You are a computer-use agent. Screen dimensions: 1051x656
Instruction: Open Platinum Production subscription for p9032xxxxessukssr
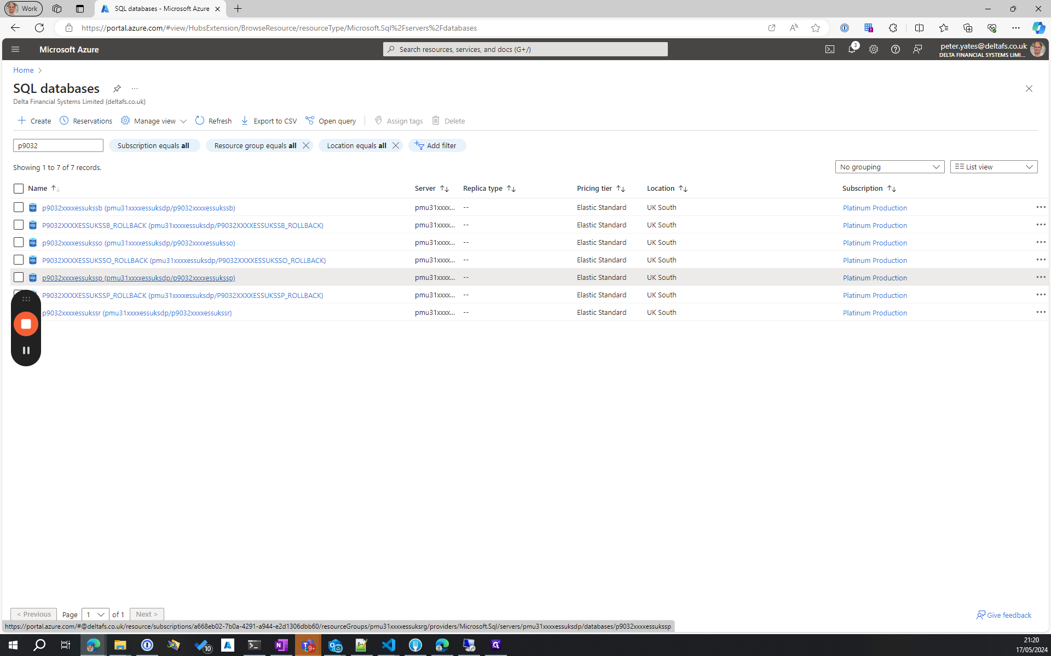pos(875,313)
